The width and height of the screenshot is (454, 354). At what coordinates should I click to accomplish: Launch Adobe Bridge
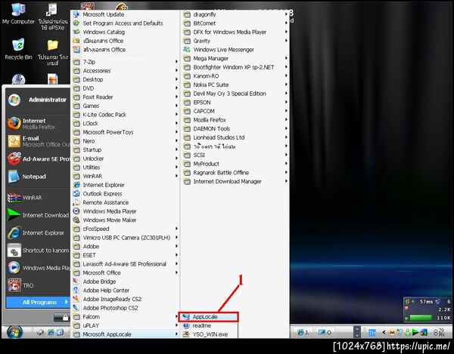(126, 282)
